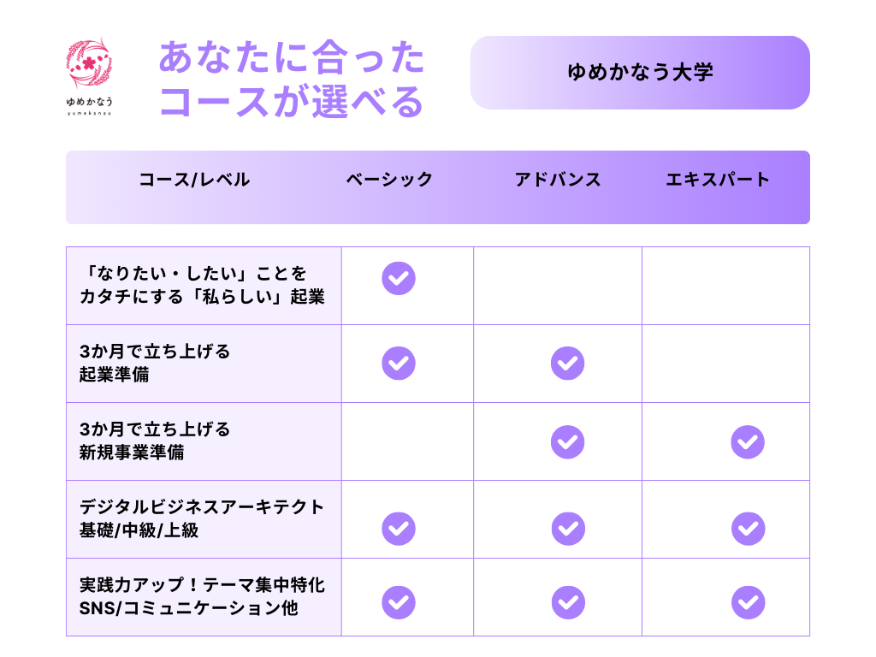
Task: Click テーマ集中特化 checkmark under ベーシック
Action: click(x=399, y=601)
